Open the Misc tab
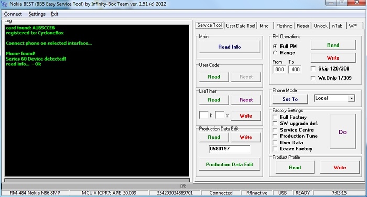 264,26
